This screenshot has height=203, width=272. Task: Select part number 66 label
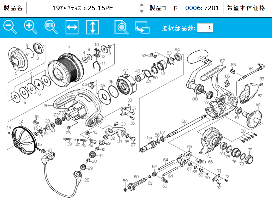tap(210, 162)
